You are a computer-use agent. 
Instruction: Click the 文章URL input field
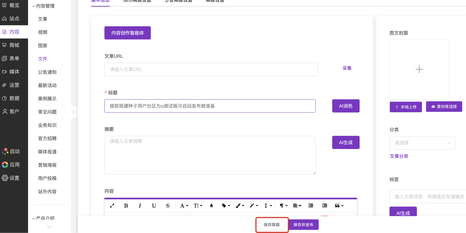point(211,69)
